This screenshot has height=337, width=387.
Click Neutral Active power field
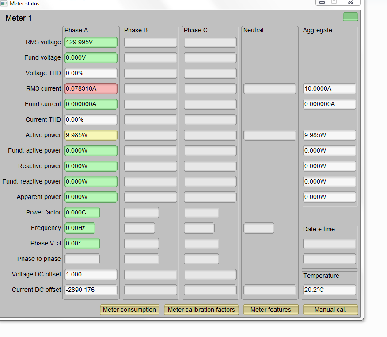tap(270, 135)
